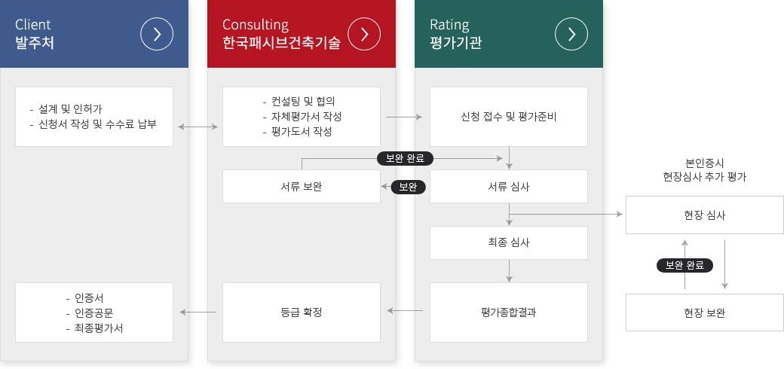This screenshot has height=369, width=784.
Task: Open the 평가종합결과 box
Action: (x=509, y=313)
